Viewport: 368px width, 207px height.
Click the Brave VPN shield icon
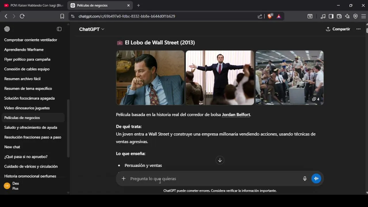(355, 16)
